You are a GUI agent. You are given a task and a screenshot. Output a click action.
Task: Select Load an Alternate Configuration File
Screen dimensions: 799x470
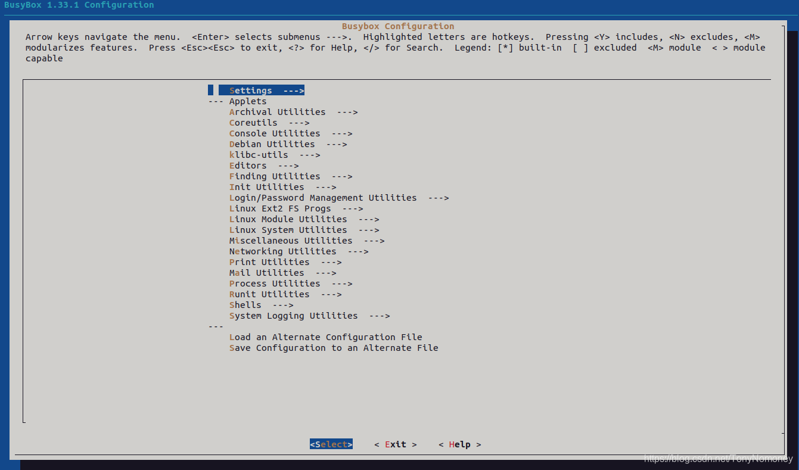click(x=325, y=337)
